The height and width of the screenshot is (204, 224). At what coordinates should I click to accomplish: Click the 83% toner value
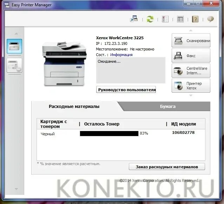point(144,134)
